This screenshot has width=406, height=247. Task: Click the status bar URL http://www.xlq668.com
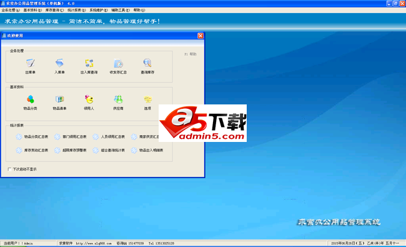94,243
